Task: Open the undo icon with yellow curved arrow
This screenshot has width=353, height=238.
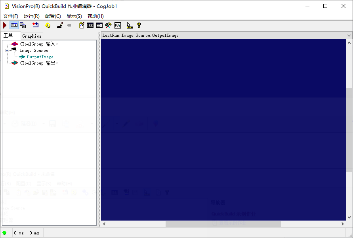Action: [48, 25]
